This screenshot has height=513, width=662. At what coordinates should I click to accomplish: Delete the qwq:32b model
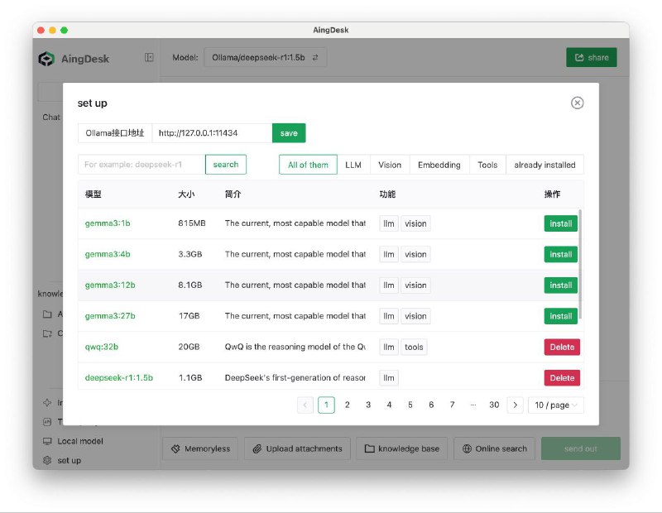pyautogui.click(x=561, y=347)
